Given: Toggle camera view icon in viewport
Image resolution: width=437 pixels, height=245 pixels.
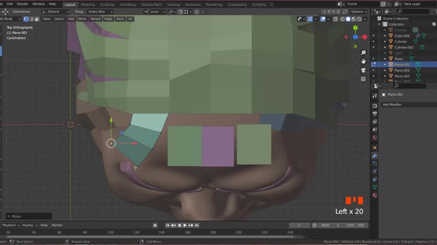Looking at the screenshot, I should click(x=363, y=70).
